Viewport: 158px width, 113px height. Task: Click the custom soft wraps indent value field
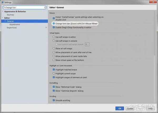click(87, 44)
